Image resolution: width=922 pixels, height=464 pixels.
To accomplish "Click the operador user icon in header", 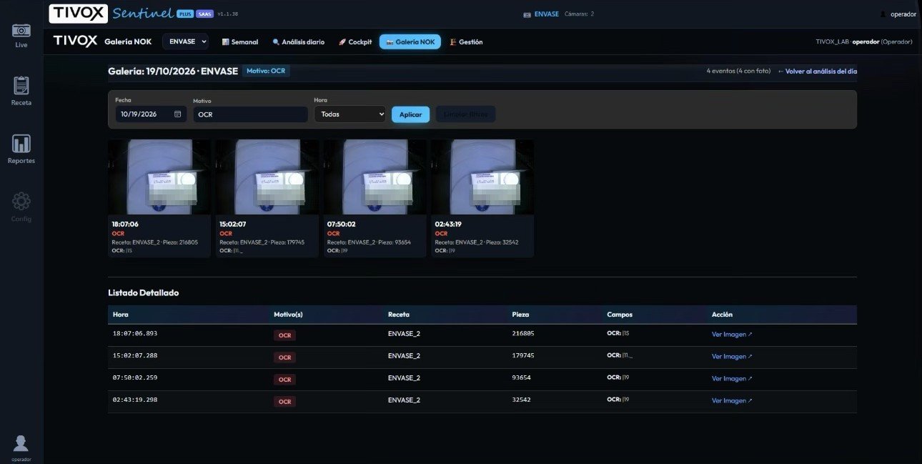I will [x=883, y=14].
